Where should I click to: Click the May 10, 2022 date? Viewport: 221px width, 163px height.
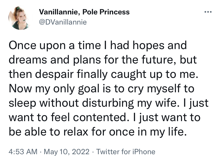66,152
